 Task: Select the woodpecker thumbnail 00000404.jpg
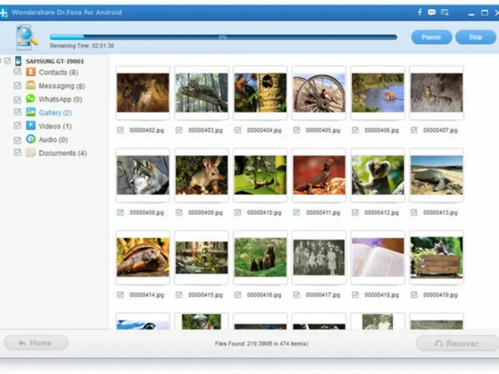tap(260, 92)
